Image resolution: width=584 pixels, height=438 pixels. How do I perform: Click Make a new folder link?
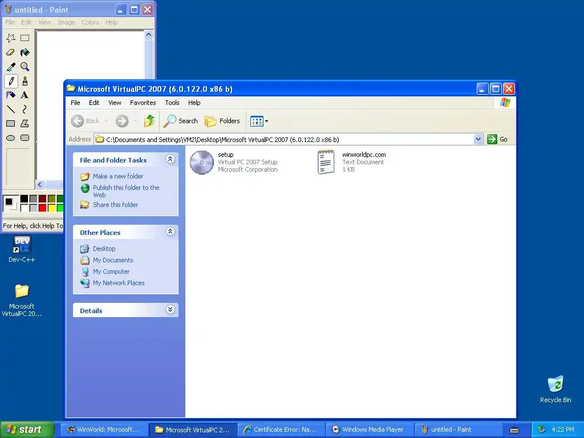tap(118, 176)
